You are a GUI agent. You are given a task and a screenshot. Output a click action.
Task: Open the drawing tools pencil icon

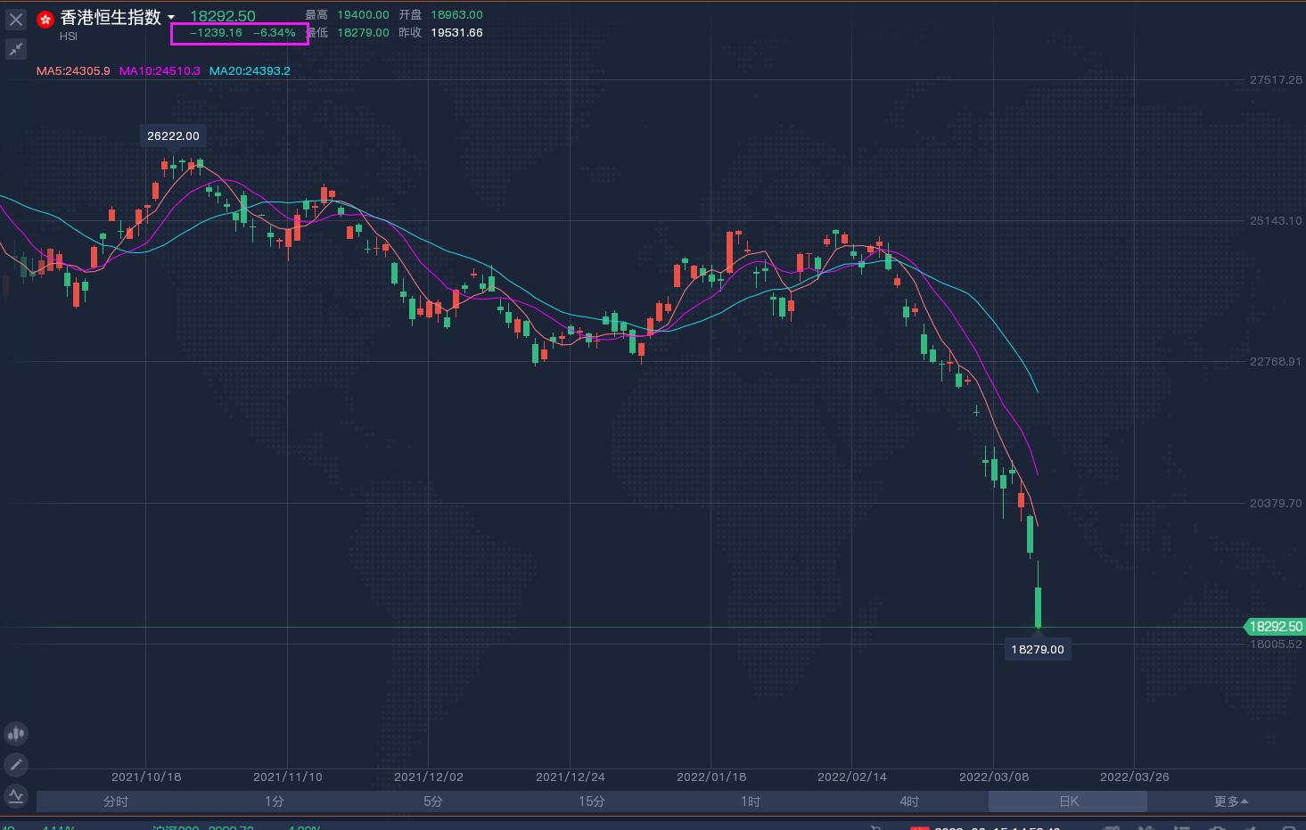(x=15, y=764)
